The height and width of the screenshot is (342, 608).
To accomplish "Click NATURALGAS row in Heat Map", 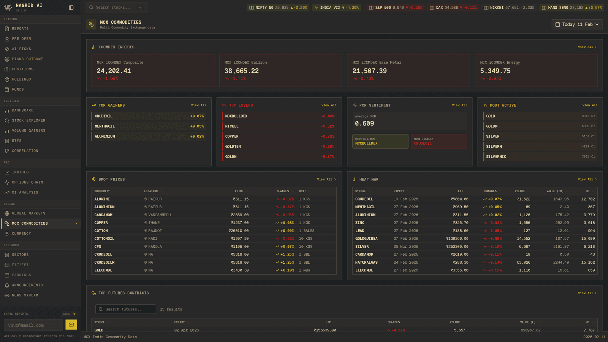I will [x=475, y=263].
